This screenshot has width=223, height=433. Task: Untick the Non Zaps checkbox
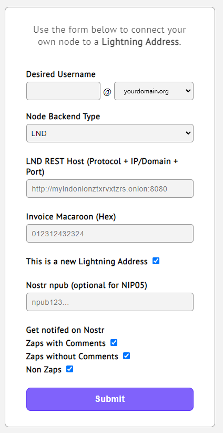(x=69, y=369)
